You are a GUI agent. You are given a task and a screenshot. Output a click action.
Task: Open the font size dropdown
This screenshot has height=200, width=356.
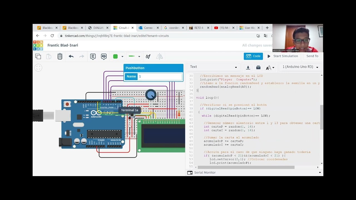coord(270,67)
